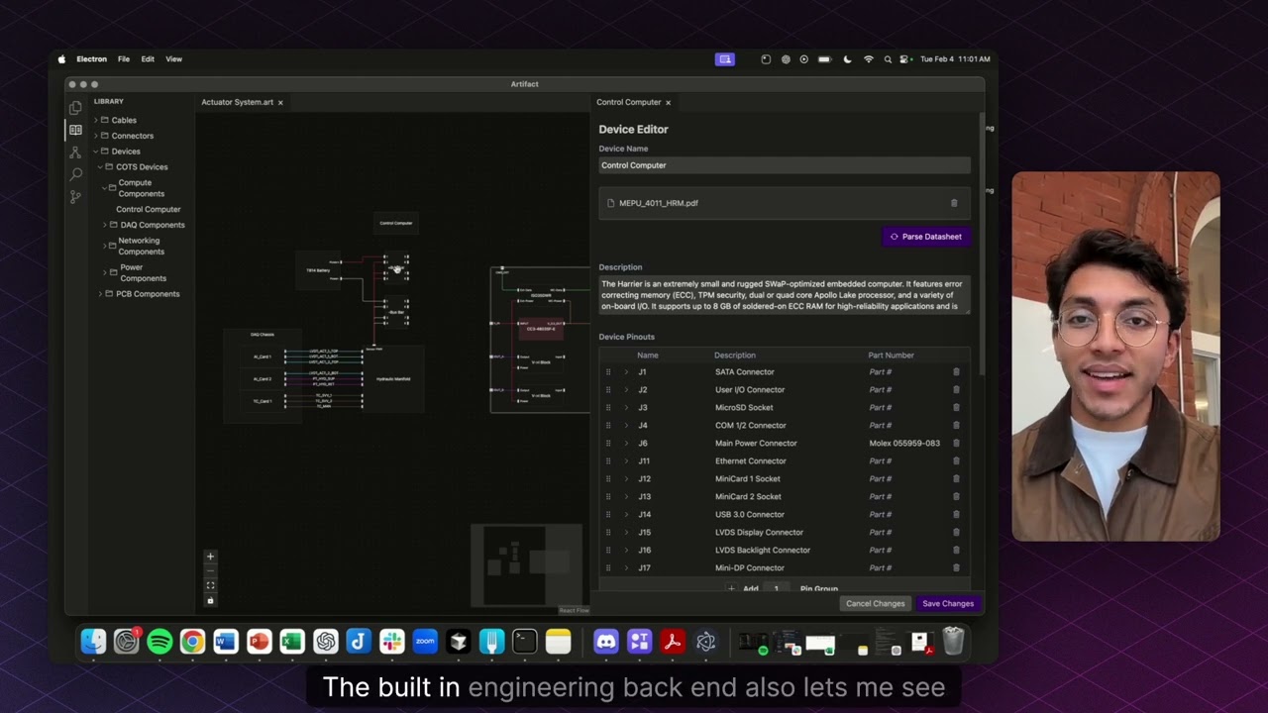This screenshot has width=1268, height=713.
Task: Delete the J14 USB 3.0 Connector row
Action: pos(956,515)
